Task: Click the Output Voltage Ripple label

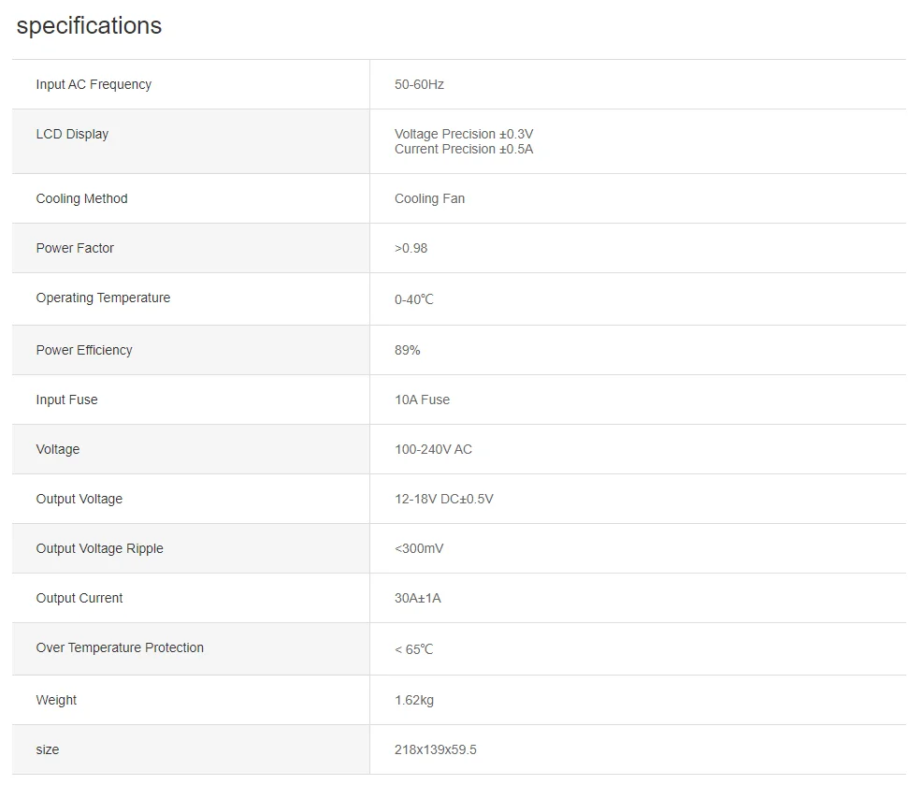Action: coord(99,548)
